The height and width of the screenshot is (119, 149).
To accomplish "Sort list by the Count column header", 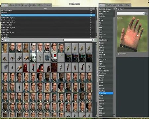I will click(92, 9).
